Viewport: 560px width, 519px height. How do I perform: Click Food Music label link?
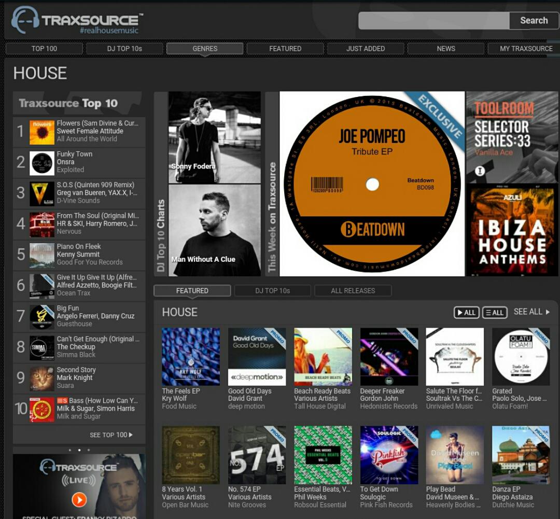pos(179,406)
